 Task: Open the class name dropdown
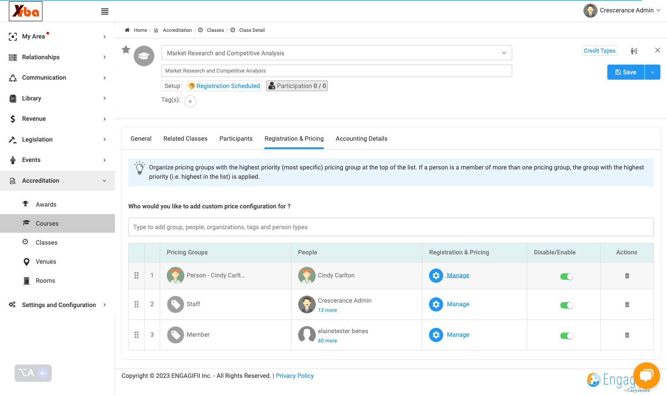point(337,53)
